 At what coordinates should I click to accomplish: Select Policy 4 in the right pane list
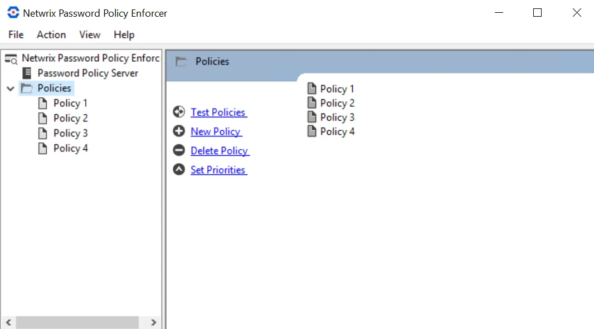[337, 132]
